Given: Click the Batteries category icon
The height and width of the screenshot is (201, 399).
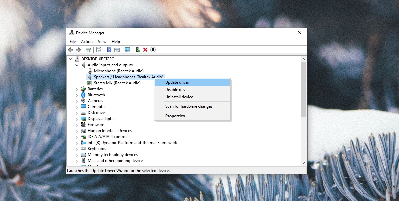Looking at the screenshot, I should tap(83, 89).
